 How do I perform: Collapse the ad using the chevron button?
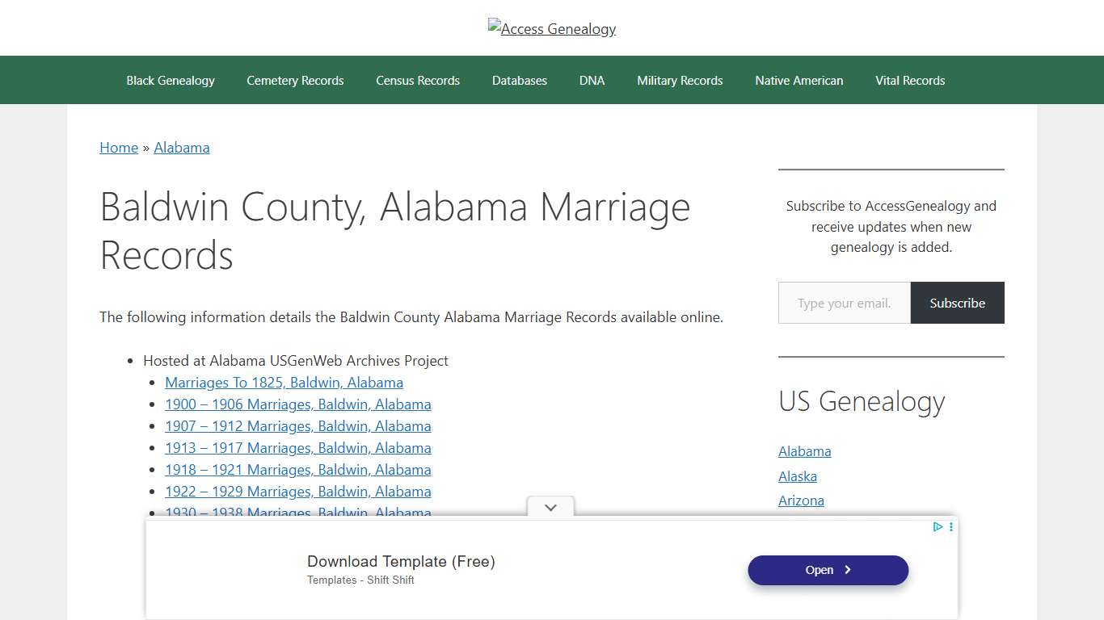pos(550,507)
